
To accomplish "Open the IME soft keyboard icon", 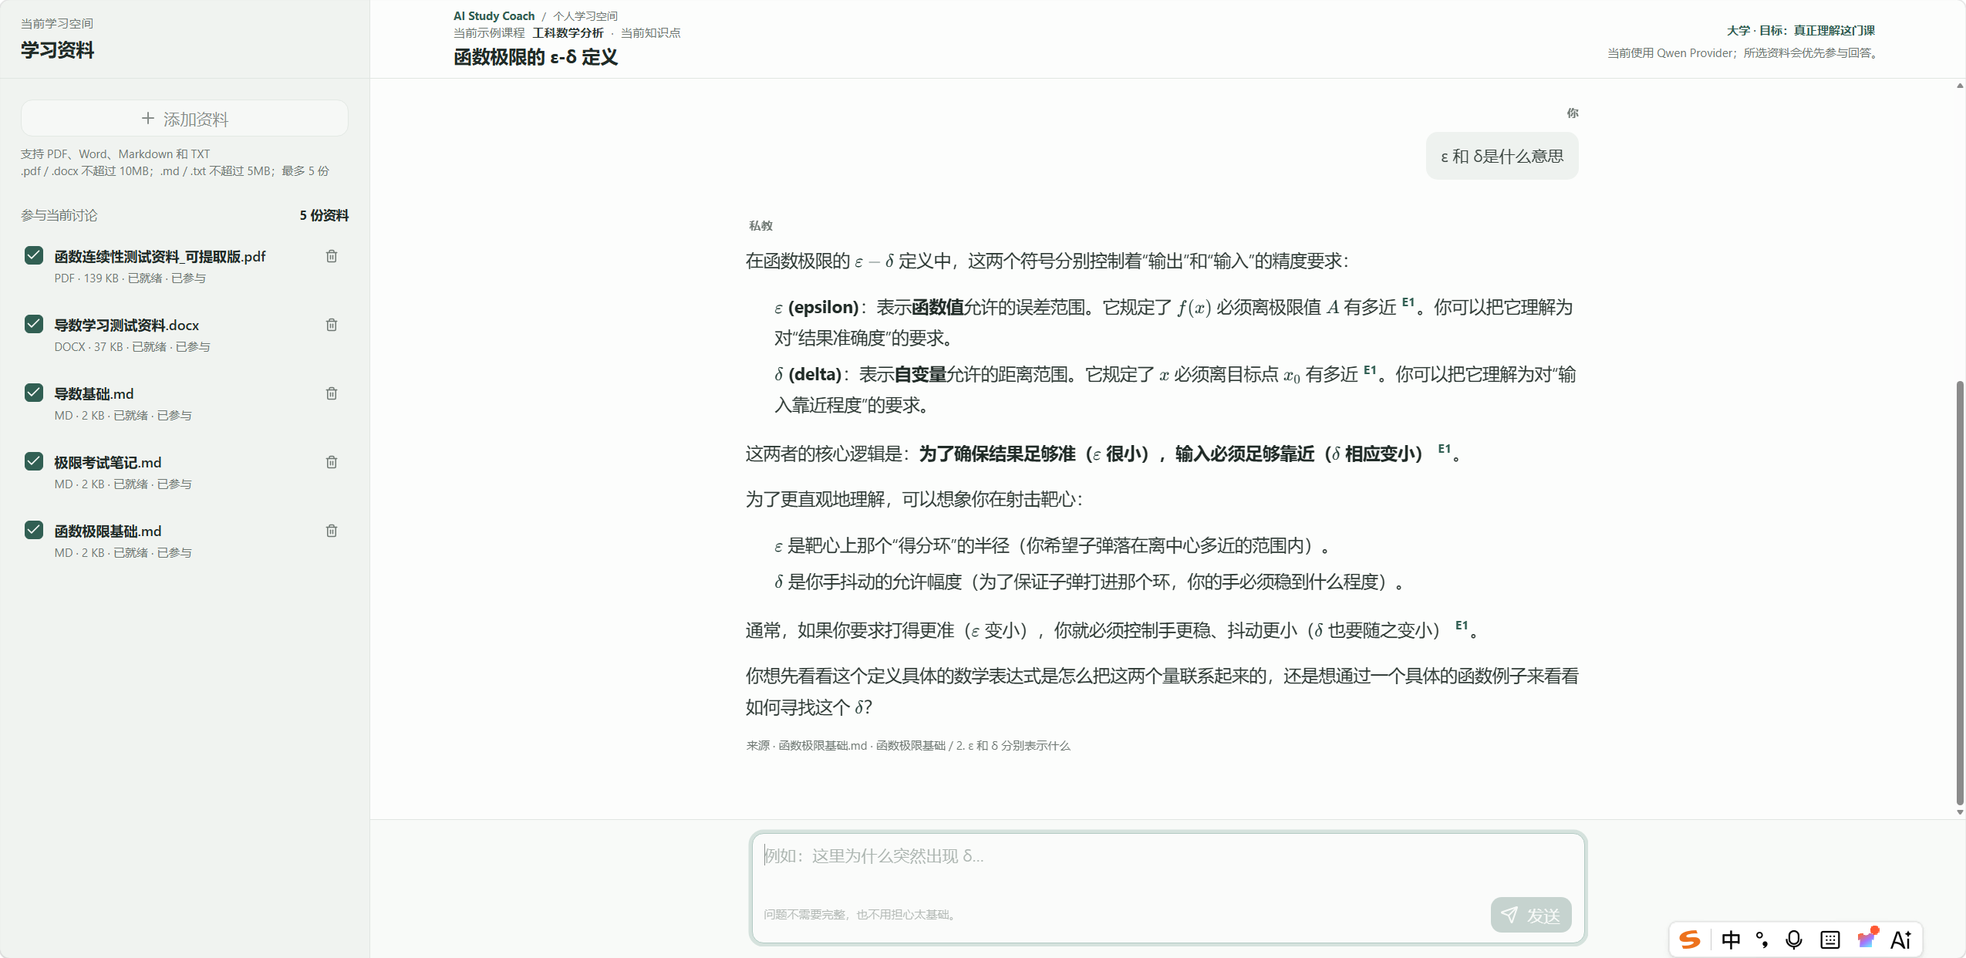I will click(x=1830, y=939).
